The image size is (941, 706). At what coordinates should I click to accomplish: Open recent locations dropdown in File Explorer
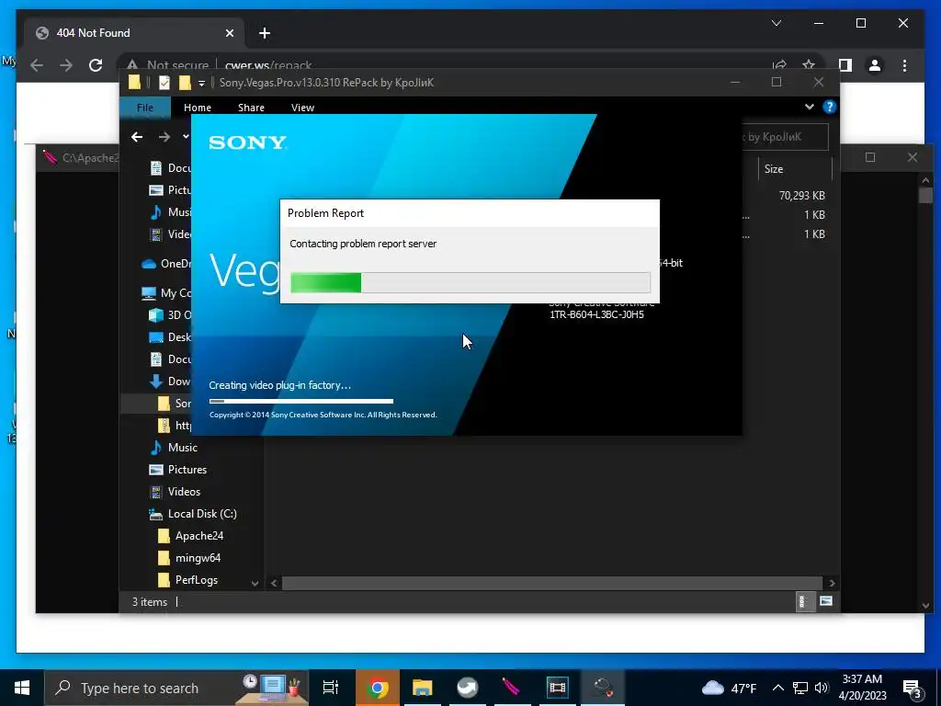tap(186, 137)
